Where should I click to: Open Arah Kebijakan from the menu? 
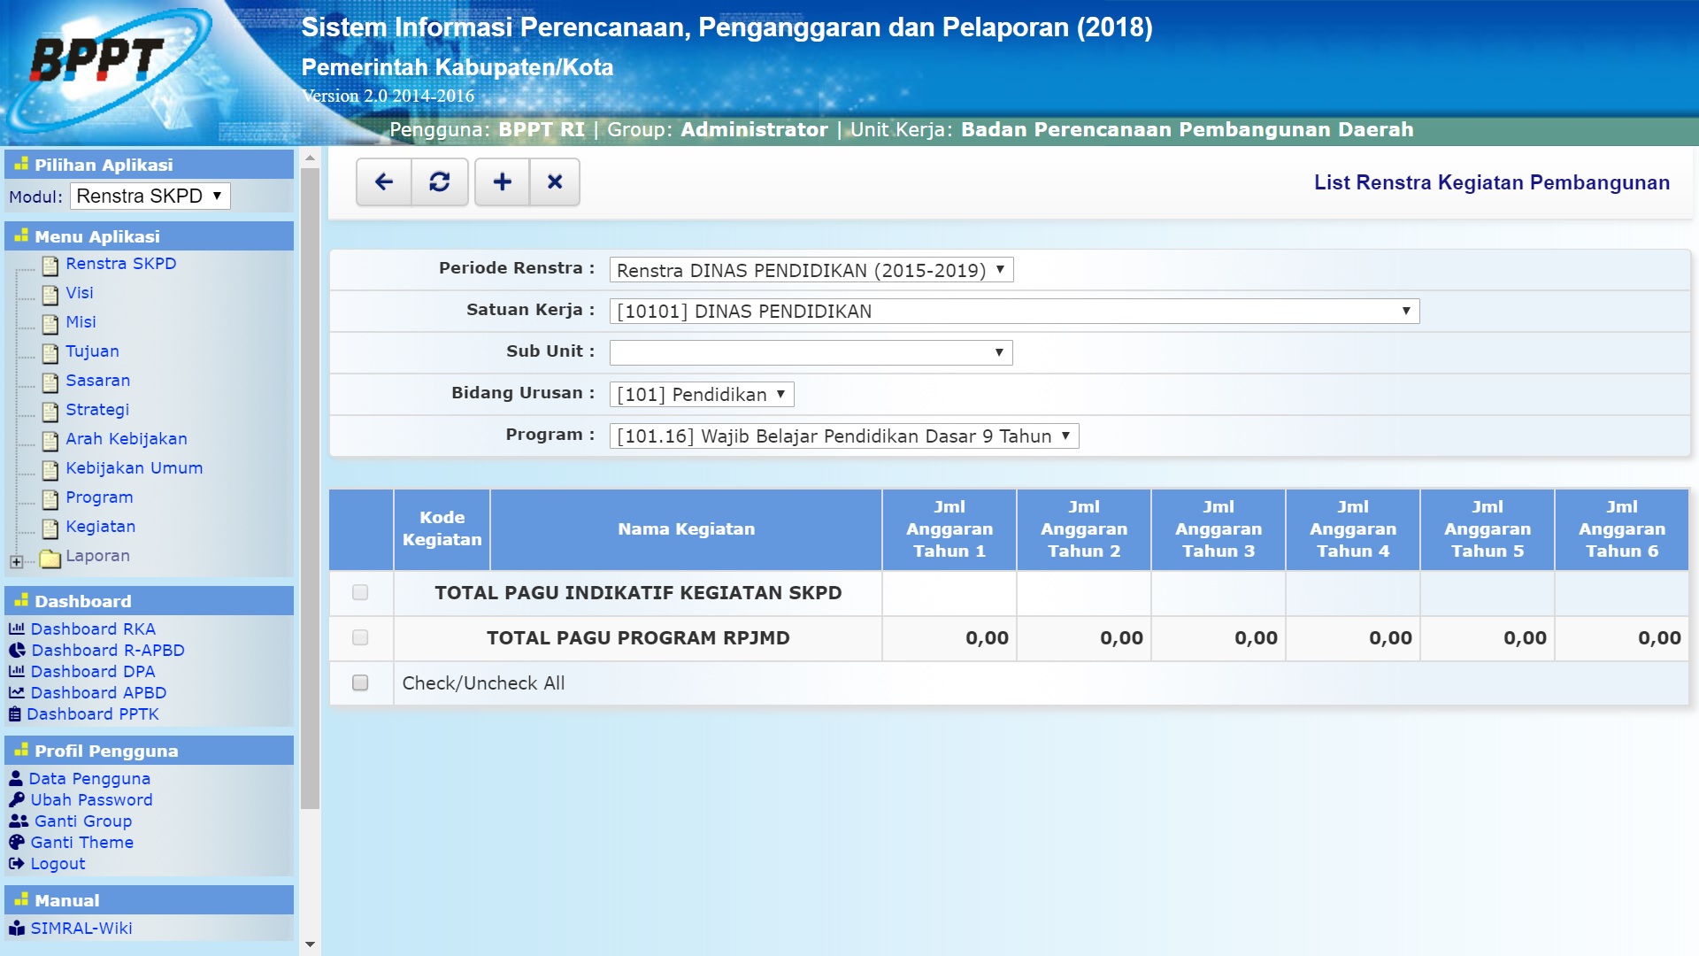click(x=126, y=439)
